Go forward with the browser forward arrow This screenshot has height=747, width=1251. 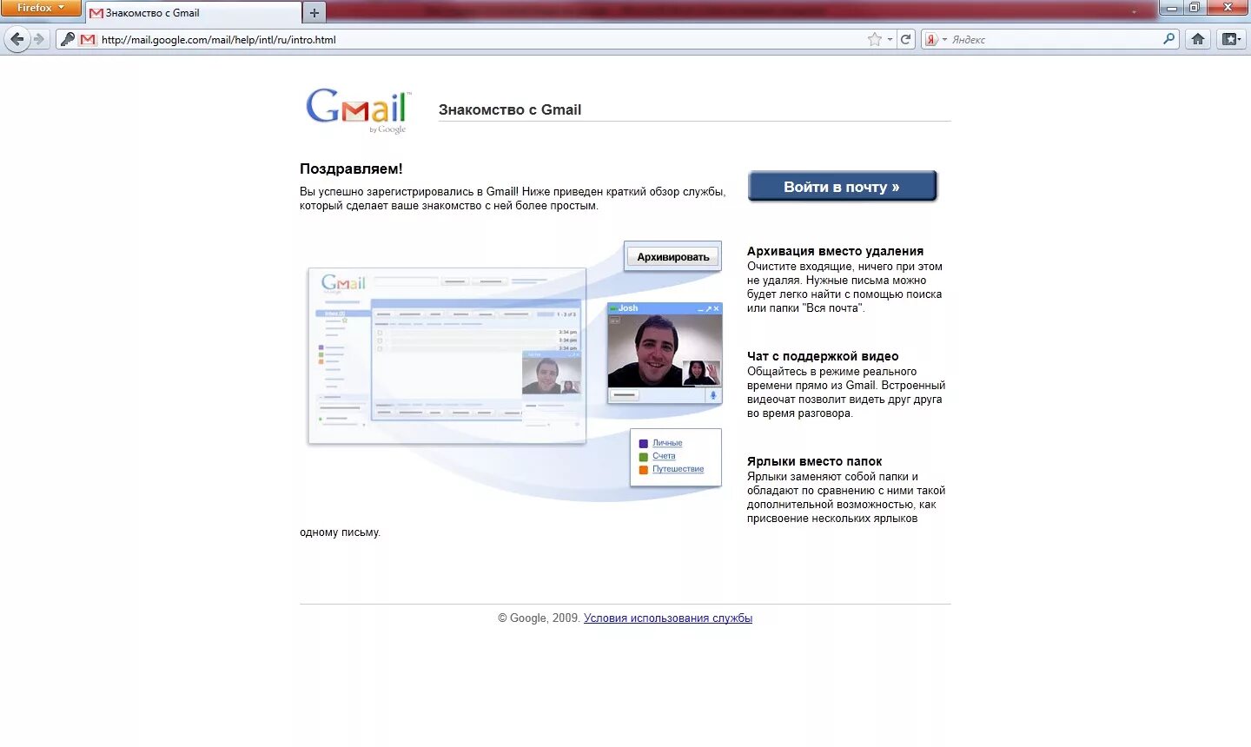pos(39,39)
